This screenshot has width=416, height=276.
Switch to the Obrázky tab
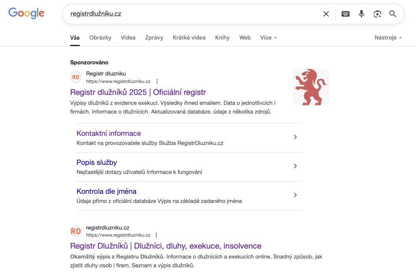pyautogui.click(x=100, y=38)
